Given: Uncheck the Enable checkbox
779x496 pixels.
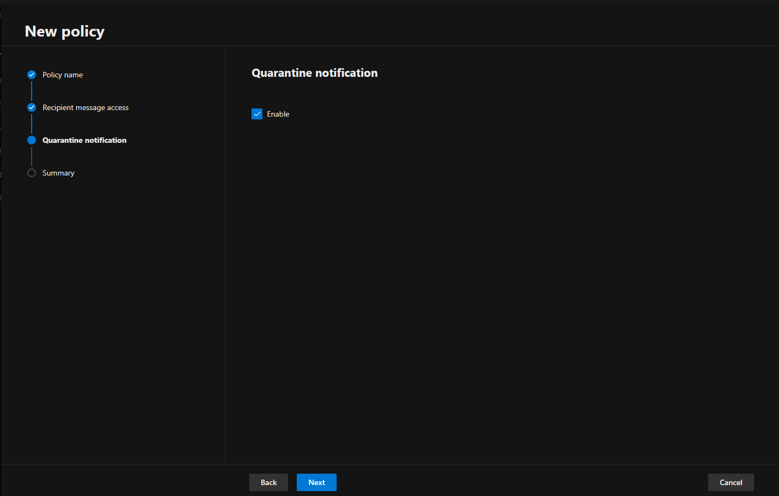Looking at the screenshot, I should 257,114.
